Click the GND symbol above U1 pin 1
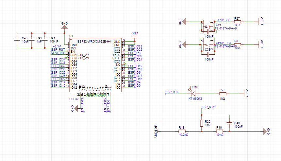The height and width of the screenshot is (161, 281). (64, 27)
